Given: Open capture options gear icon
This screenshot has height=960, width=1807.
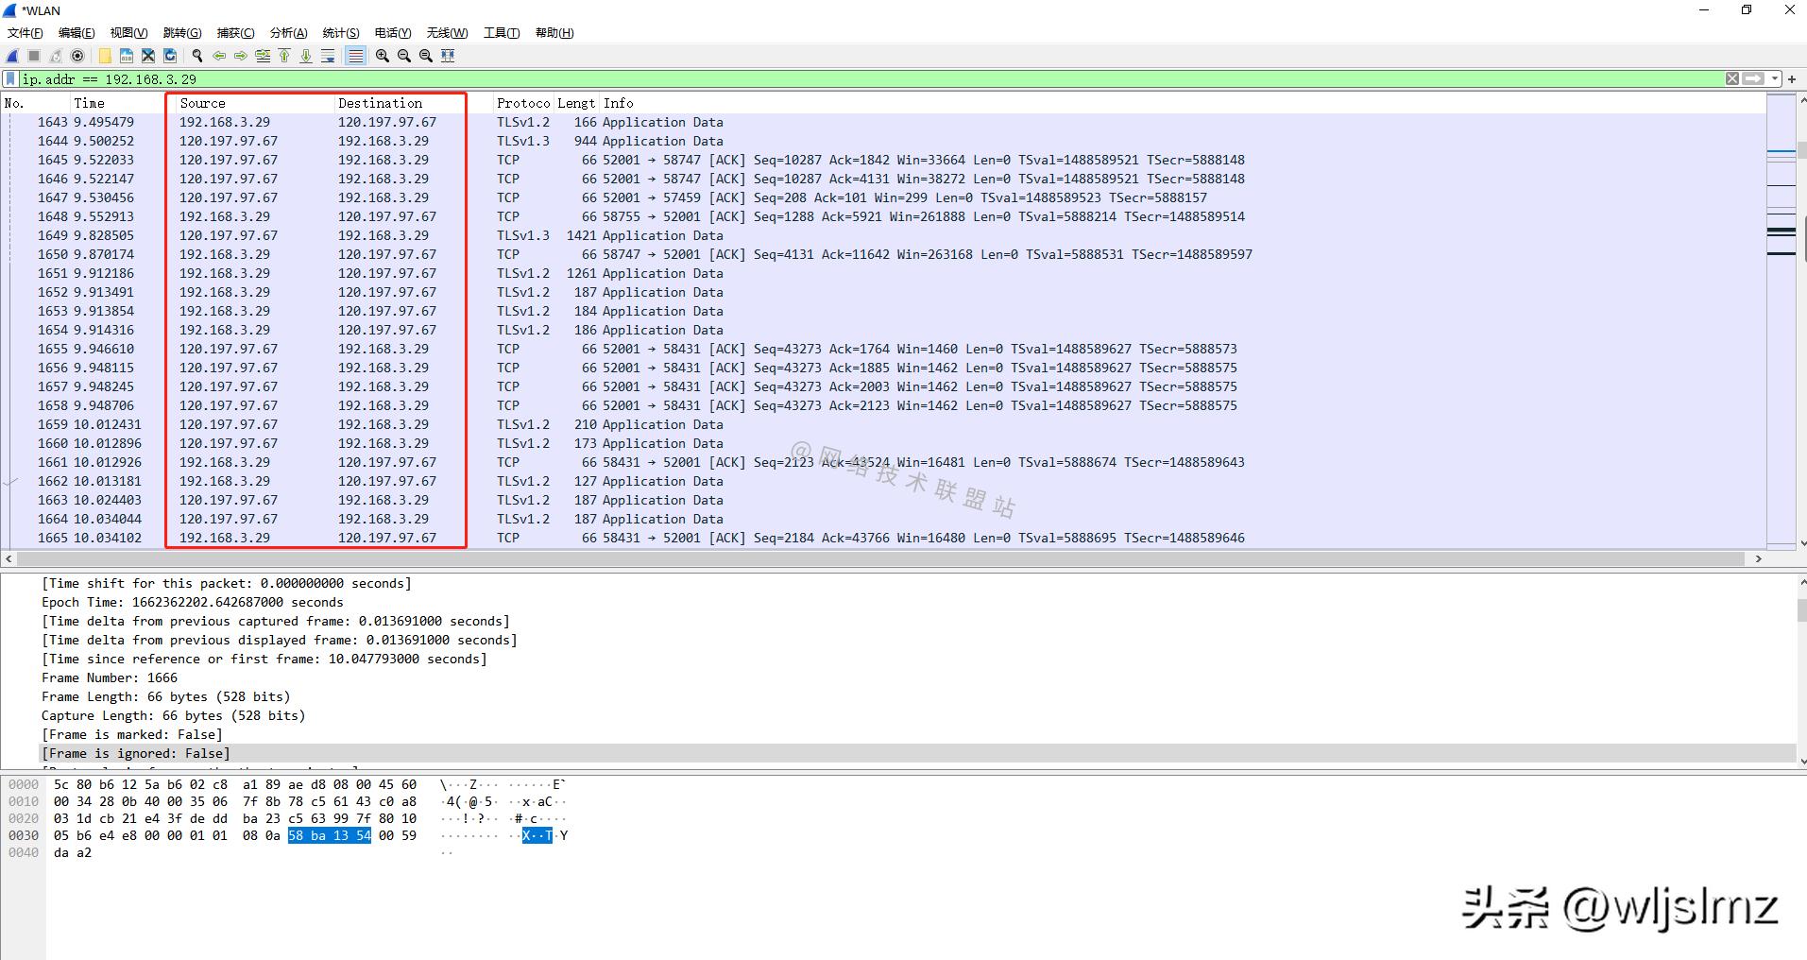Looking at the screenshot, I should tap(78, 56).
